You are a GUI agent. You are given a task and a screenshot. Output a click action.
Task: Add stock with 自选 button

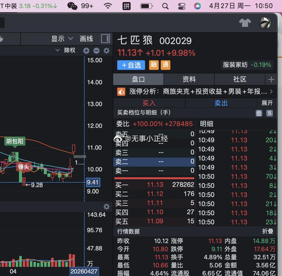(x=131, y=65)
